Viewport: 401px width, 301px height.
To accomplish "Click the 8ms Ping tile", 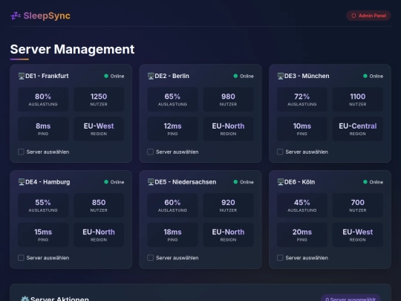I will tap(43, 129).
